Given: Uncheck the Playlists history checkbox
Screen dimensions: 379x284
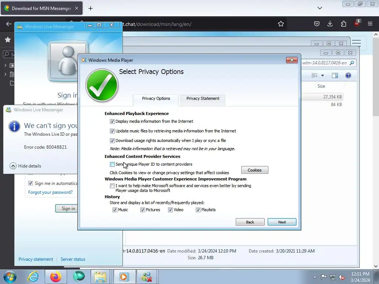Looking at the screenshot, I should 198,210.
